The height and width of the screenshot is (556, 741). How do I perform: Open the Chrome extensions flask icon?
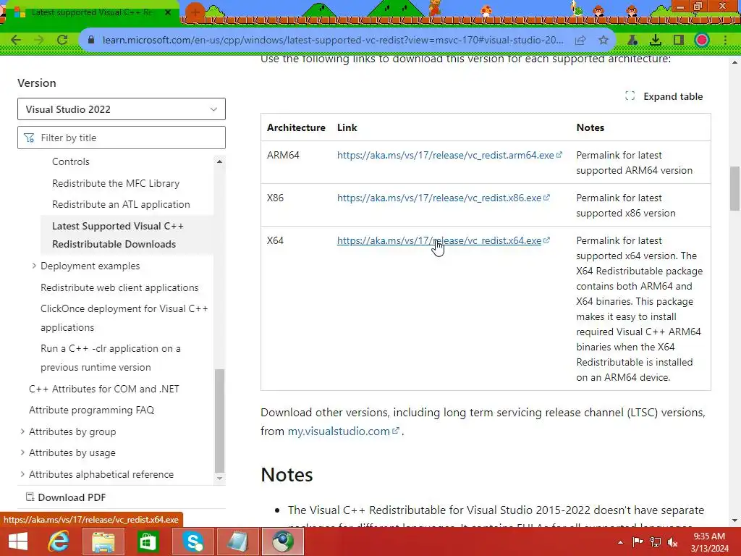[632, 41]
